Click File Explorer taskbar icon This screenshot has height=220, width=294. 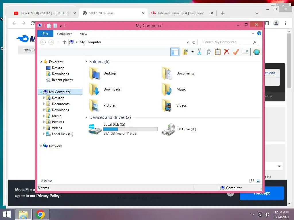(x=23, y=214)
